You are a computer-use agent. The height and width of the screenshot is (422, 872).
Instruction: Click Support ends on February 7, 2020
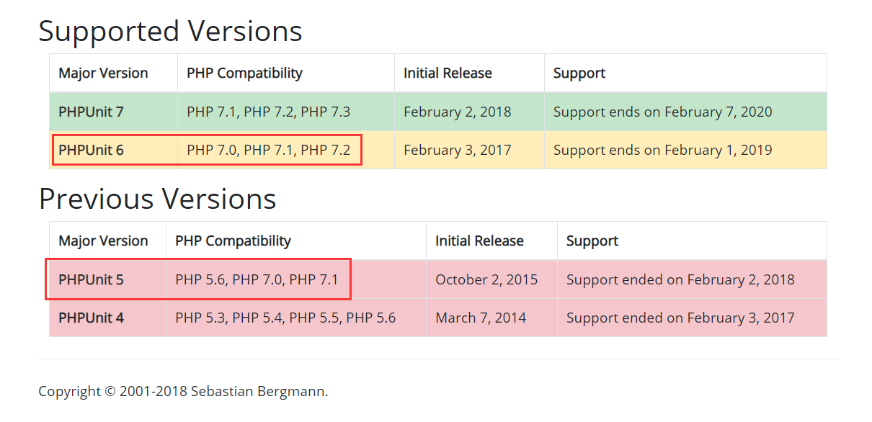[662, 112]
